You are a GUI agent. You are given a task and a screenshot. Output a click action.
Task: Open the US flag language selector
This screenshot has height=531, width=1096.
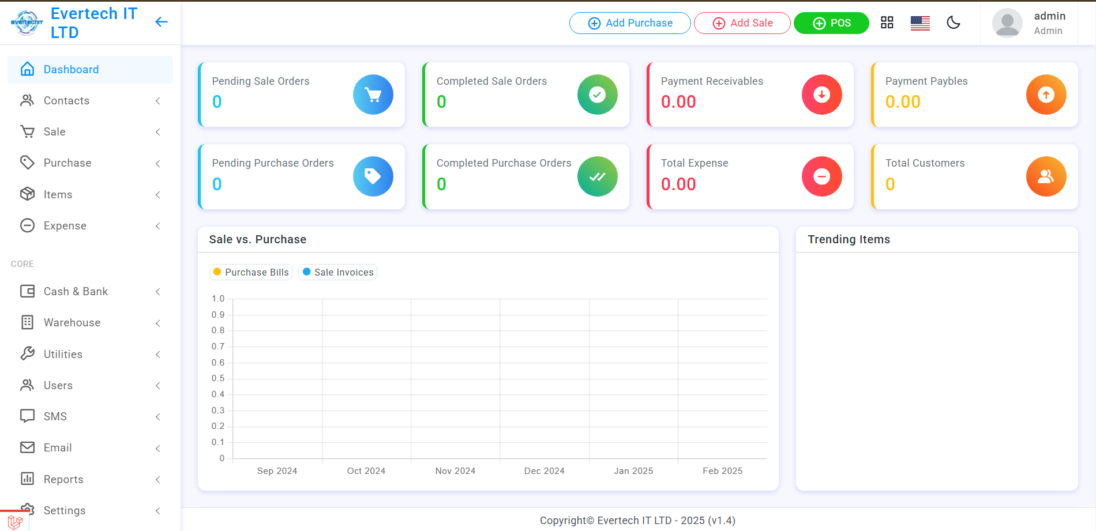(920, 23)
